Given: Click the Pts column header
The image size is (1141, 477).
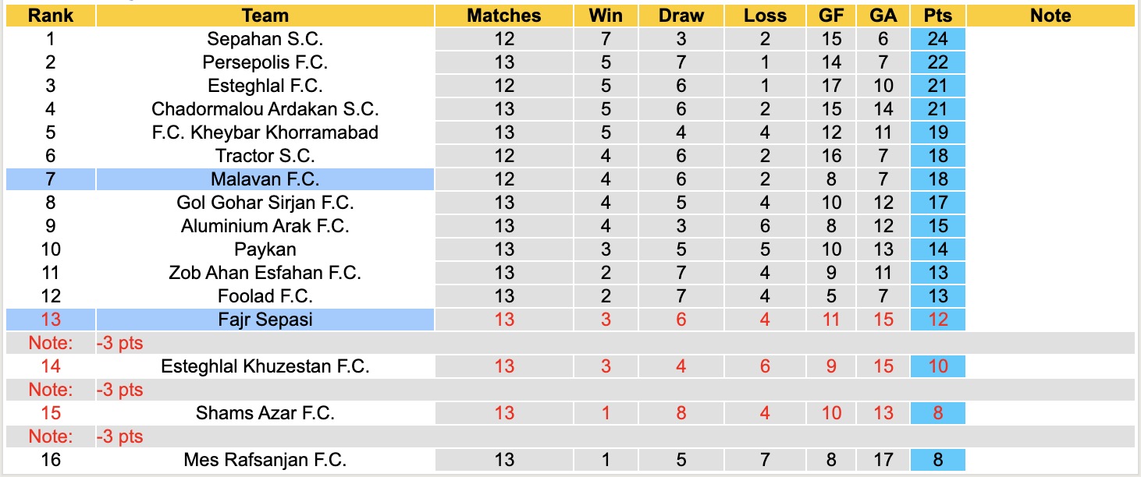Looking at the screenshot, I should (937, 16).
